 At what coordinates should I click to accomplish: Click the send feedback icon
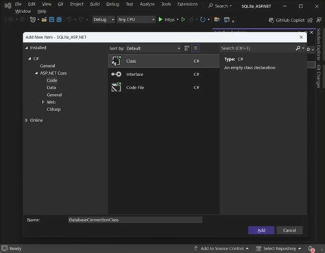click(x=319, y=20)
